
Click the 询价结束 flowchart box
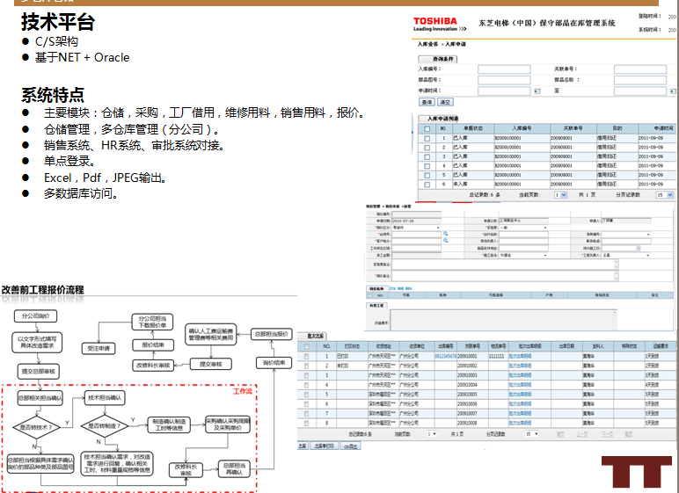coord(274,363)
